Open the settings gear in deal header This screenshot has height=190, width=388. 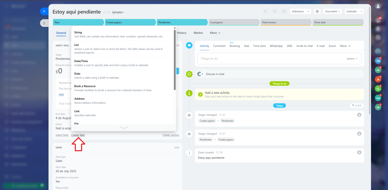(317, 11)
